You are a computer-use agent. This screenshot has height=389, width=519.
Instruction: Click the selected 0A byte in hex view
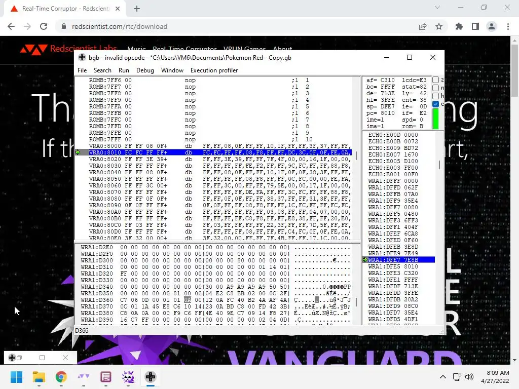pos(188,300)
